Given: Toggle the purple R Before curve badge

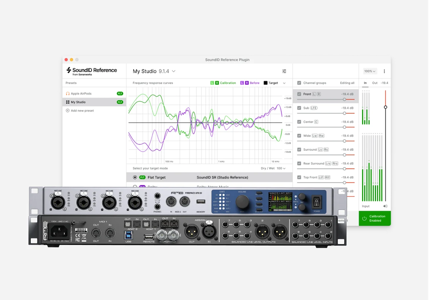Looking at the screenshot, I should pos(247,83).
